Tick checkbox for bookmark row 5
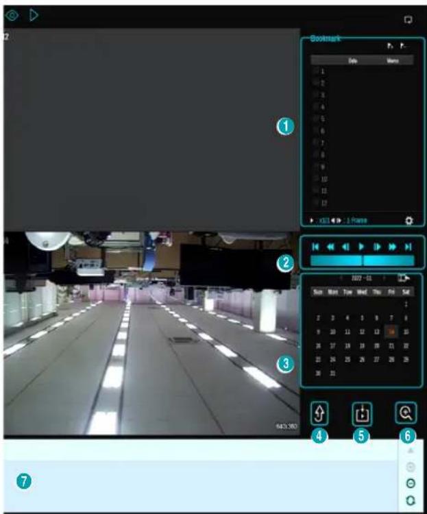The height and width of the screenshot is (514, 427). click(x=316, y=119)
